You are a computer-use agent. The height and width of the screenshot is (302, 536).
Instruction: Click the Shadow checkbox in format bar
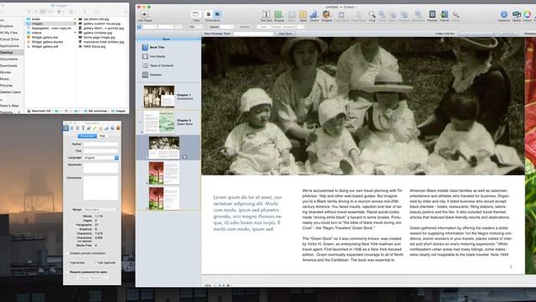[x=244, y=27]
